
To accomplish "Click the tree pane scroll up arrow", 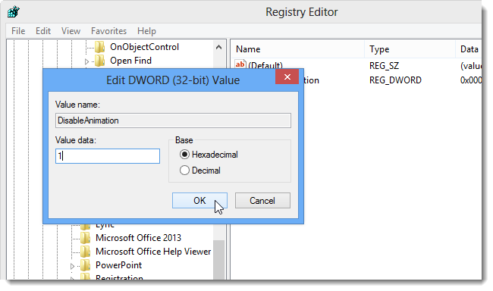I will click(219, 48).
